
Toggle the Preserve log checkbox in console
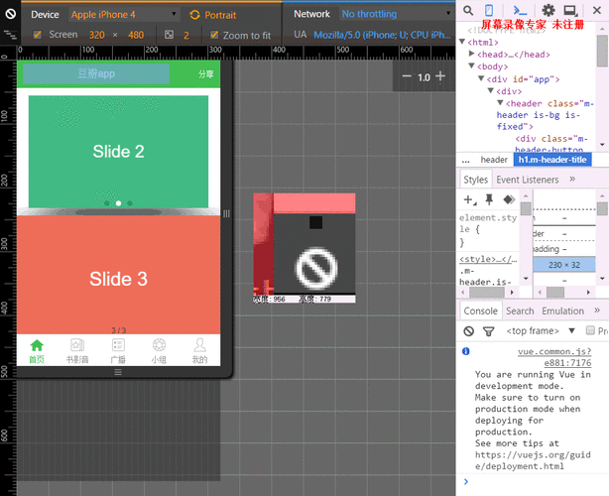point(590,330)
